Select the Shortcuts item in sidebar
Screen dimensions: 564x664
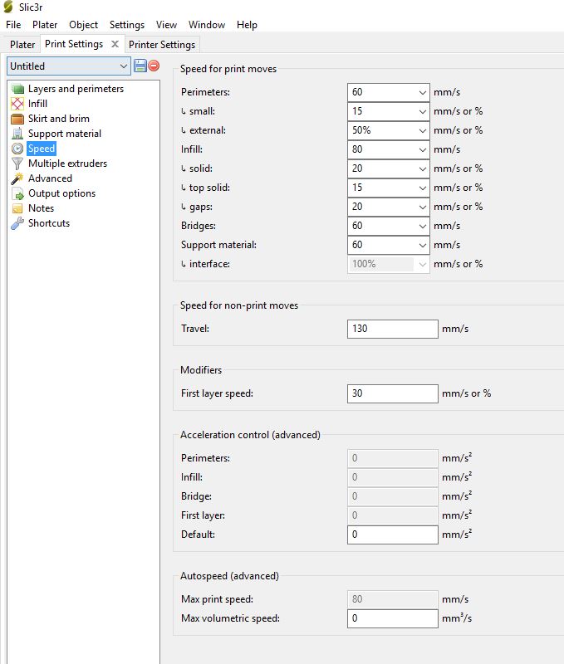(48, 223)
